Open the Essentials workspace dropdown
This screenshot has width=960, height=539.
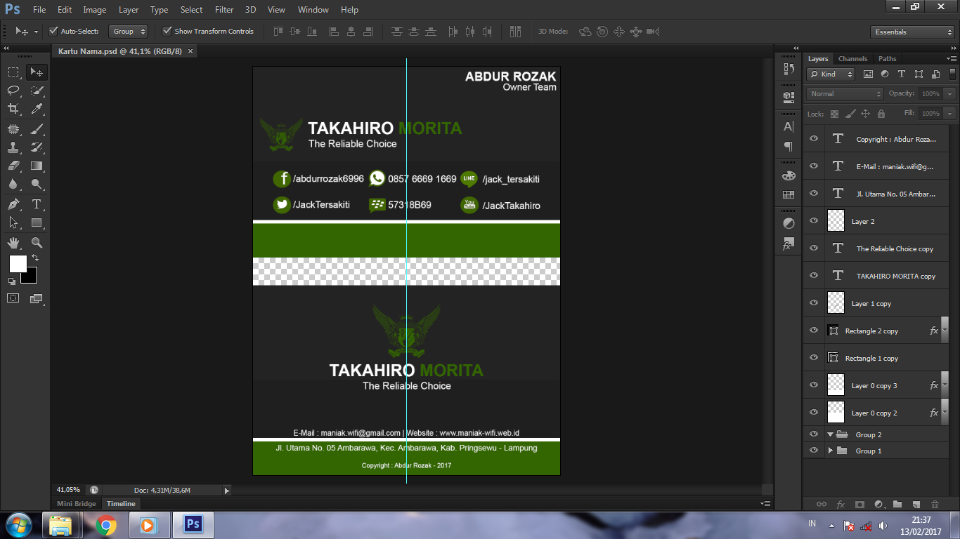[x=912, y=32]
